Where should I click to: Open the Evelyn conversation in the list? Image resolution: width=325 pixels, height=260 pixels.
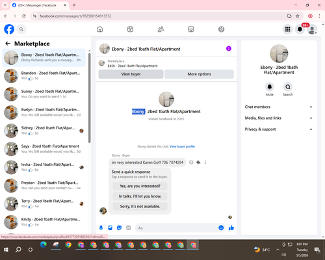click(44, 112)
